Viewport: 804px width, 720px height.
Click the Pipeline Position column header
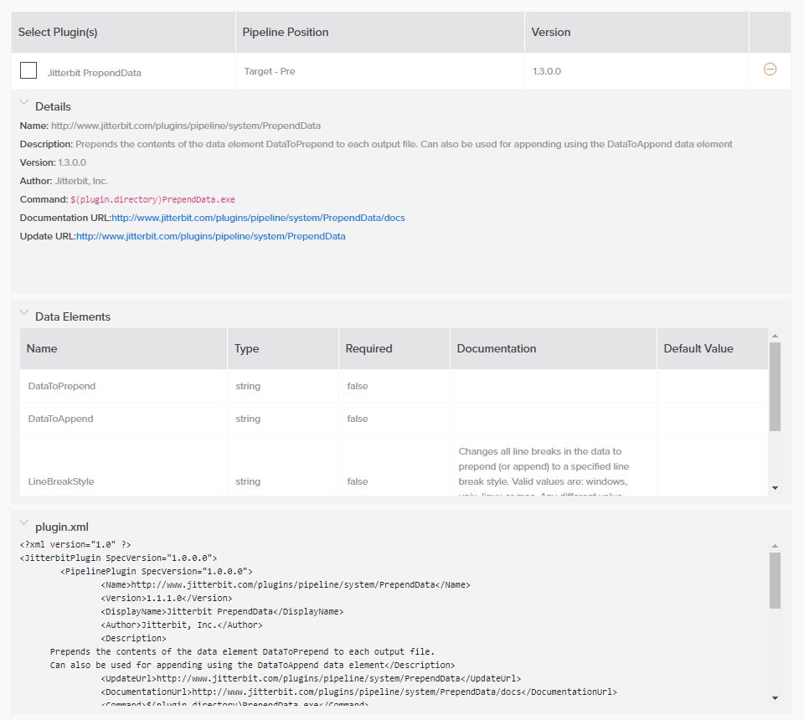286,32
